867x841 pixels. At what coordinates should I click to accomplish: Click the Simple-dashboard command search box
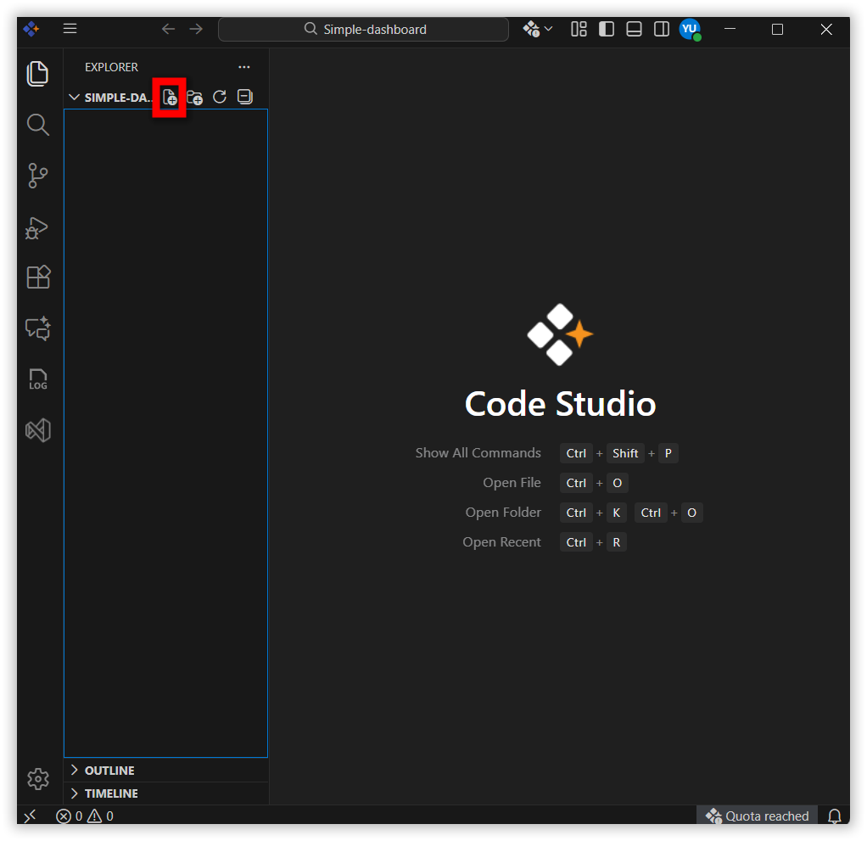pyautogui.click(x=363, y=30)
